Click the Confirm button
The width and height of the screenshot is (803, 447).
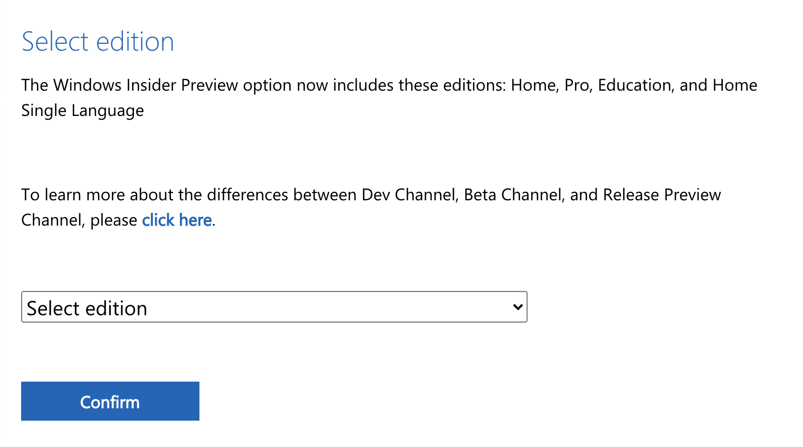(x=110, y=401)
